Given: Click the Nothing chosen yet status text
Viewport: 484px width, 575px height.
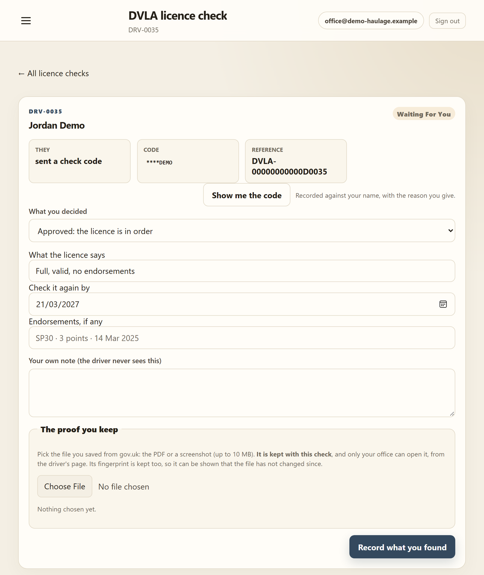Looking at the screenshot, I should pyautogui.click(x=67, y=509).
